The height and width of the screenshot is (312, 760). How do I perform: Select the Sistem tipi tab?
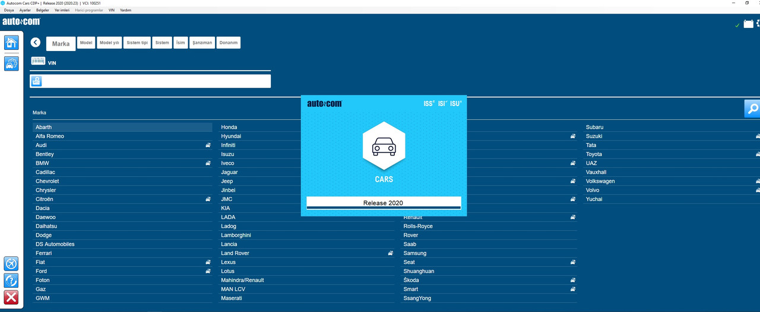tap(137, 43)
